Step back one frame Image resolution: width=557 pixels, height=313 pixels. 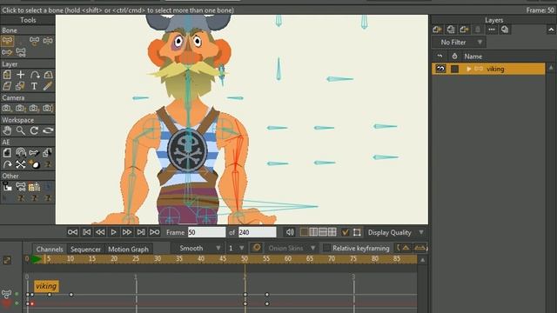(x=86, y=232)
